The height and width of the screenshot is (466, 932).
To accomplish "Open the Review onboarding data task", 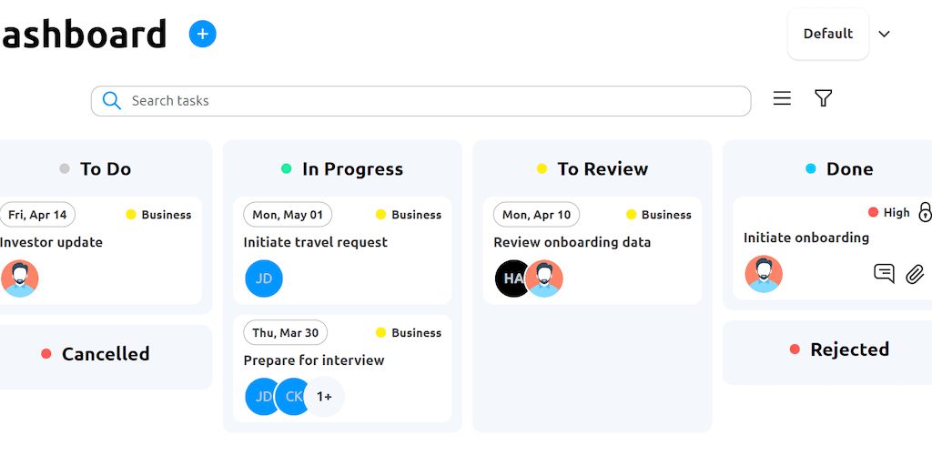I will 572,242.
